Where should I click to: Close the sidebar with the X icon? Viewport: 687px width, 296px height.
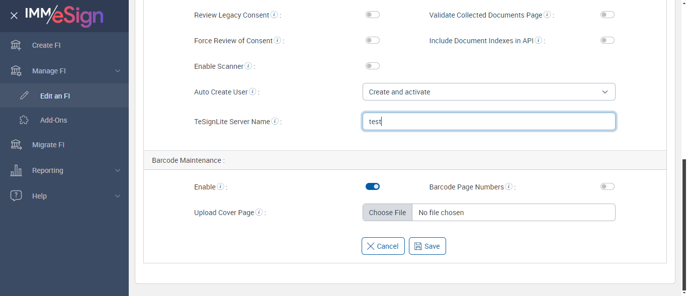(x=14, y=16)
